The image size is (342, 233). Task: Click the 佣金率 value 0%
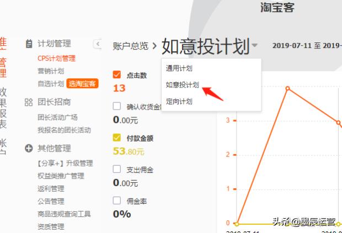122,214
